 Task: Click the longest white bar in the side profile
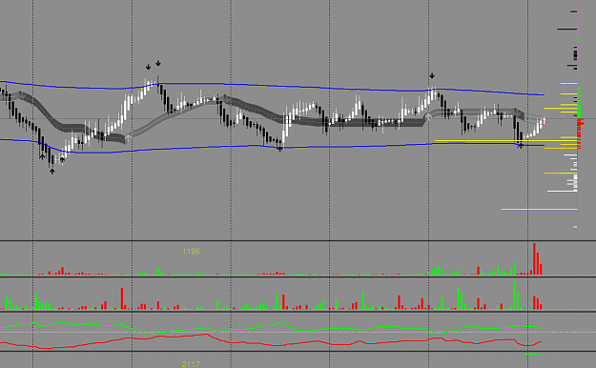point(563,191)
